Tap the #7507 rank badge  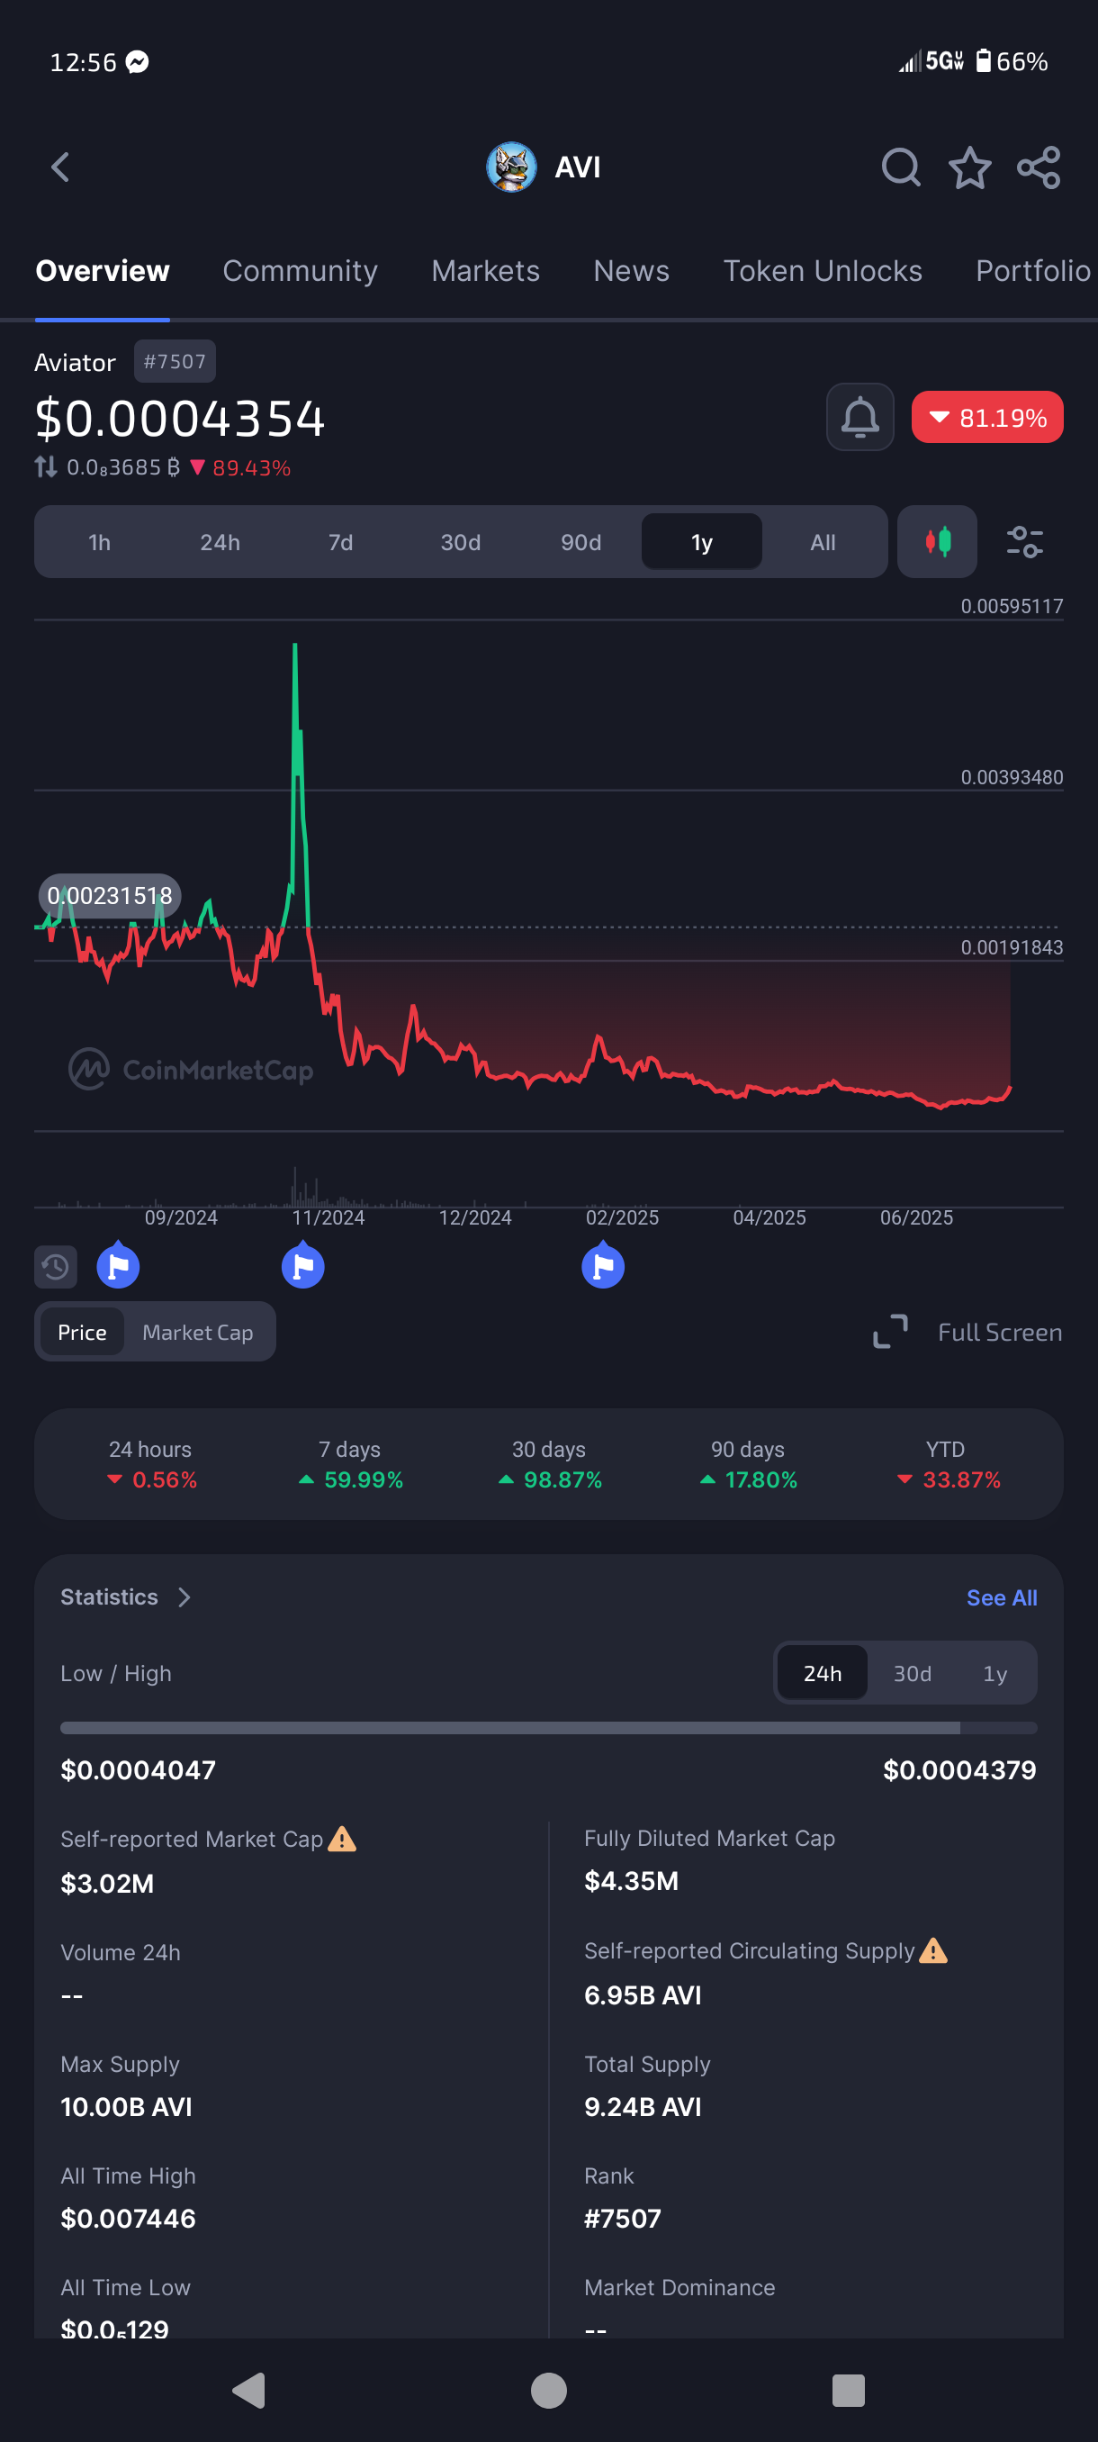point(175,361)
